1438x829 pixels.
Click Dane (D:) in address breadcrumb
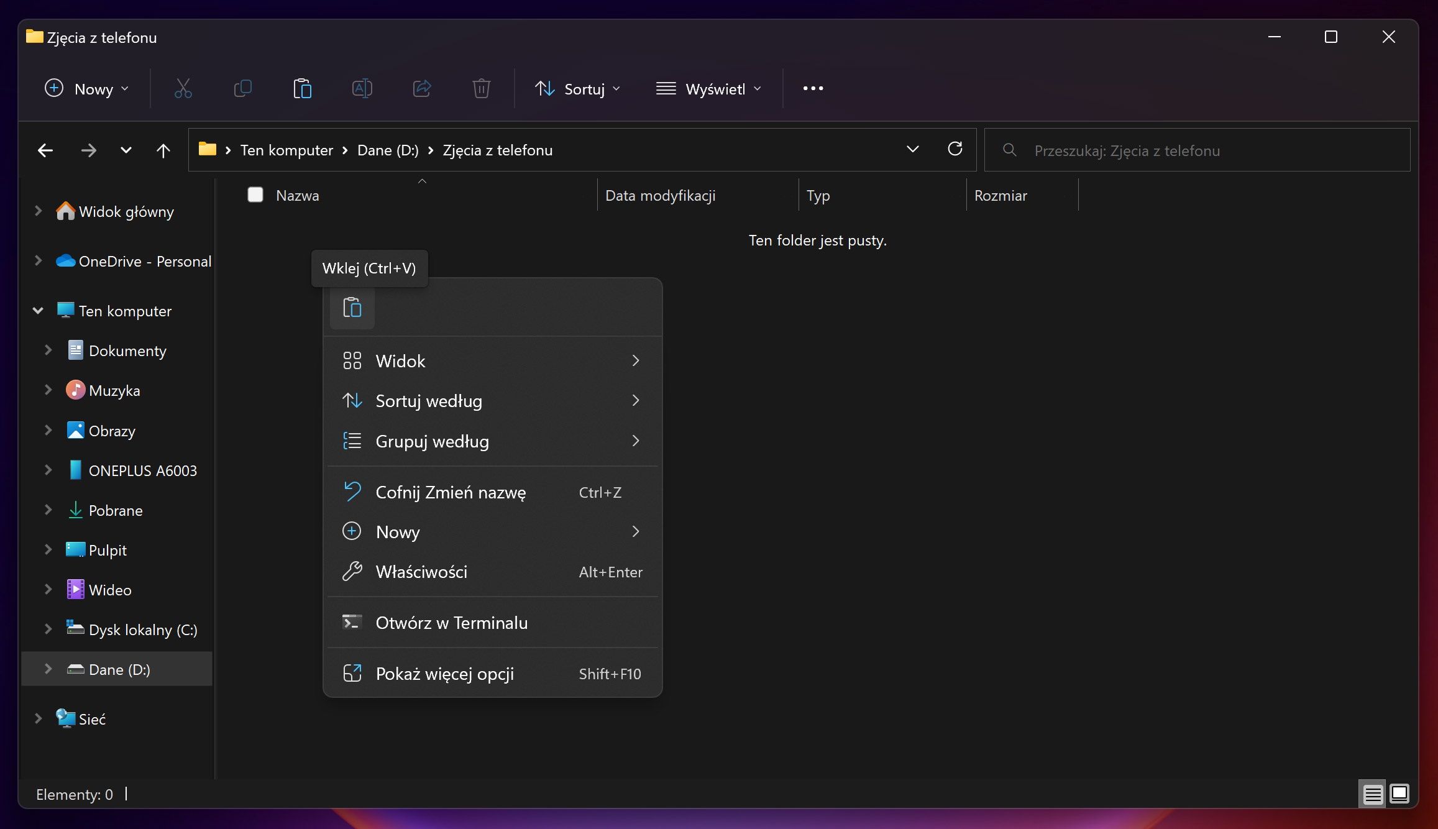point(388,150)
